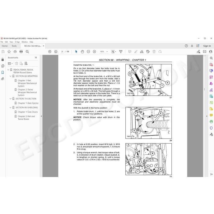Open Chapter 1-Bale Ejector bookmark
Viewport: 214px width, 214px height.
click(28, 103)
